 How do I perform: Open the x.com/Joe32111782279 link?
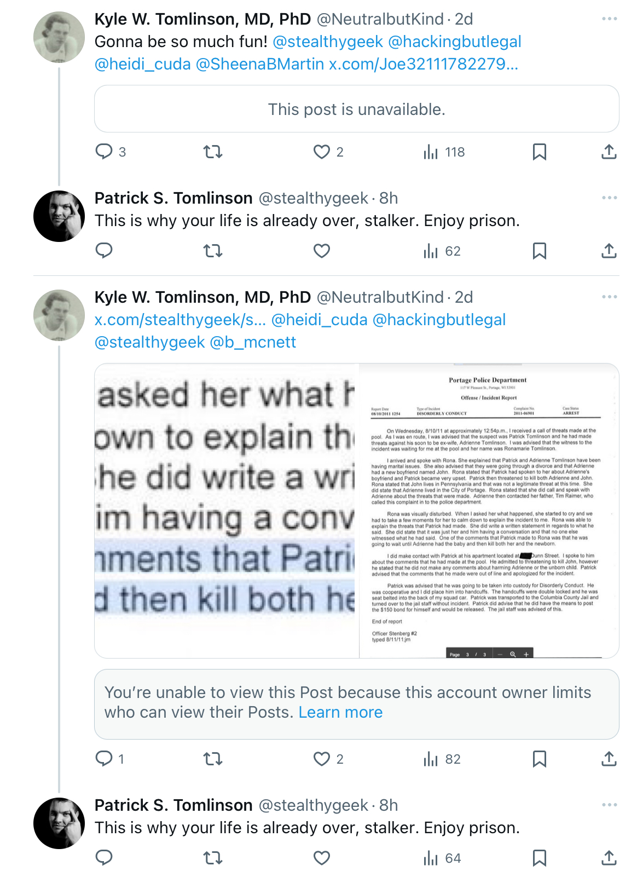tap(423, 64)
